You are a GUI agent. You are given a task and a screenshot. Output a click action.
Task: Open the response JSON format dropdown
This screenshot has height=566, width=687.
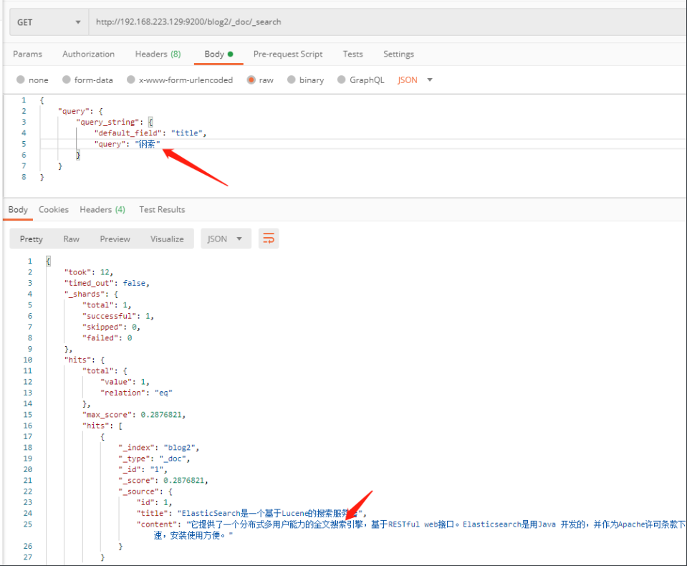pyautogui.click(x=226, y=239)
